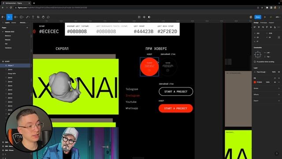Add a new fill with the plus icon
282x159 pixels.
(x=279, y=78)
